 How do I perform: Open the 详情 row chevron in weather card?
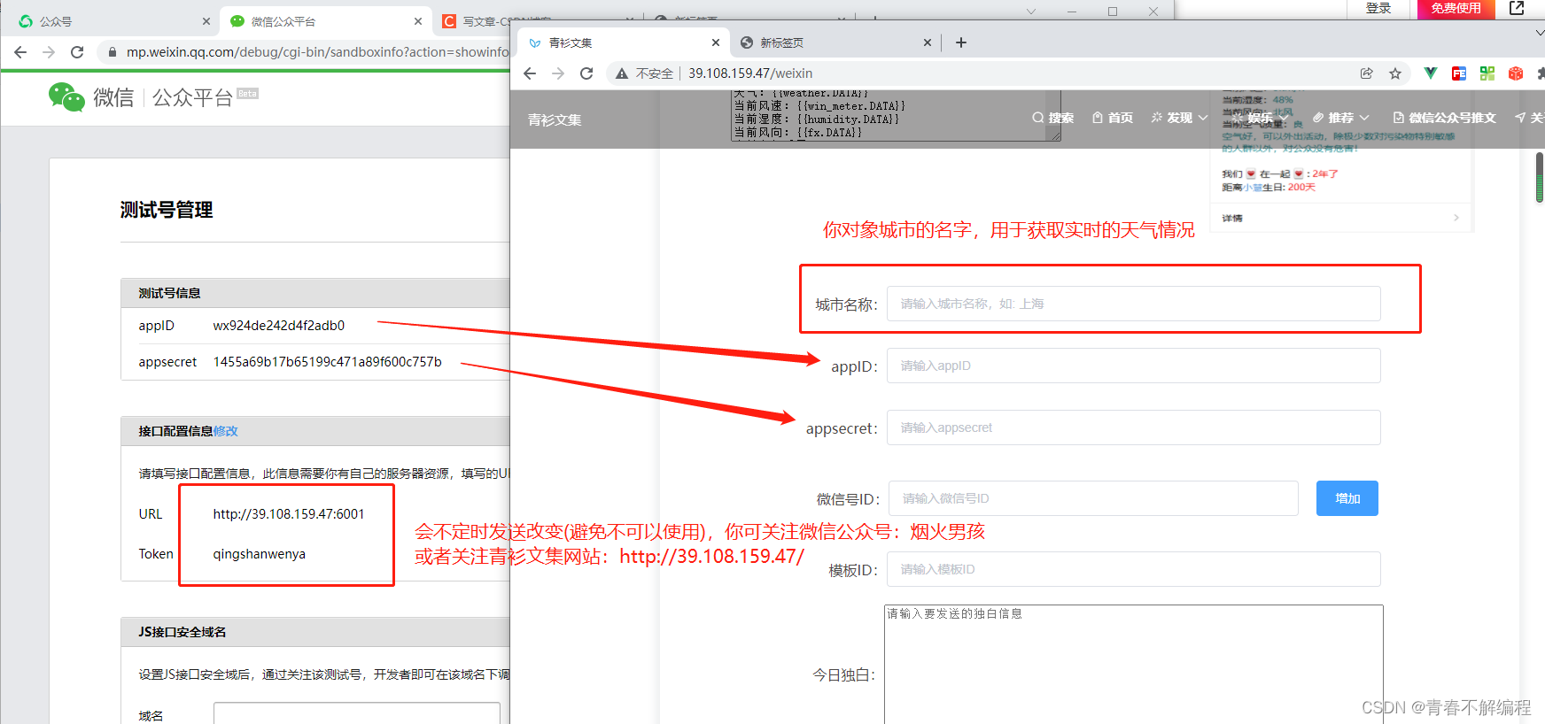(1456, 218)
